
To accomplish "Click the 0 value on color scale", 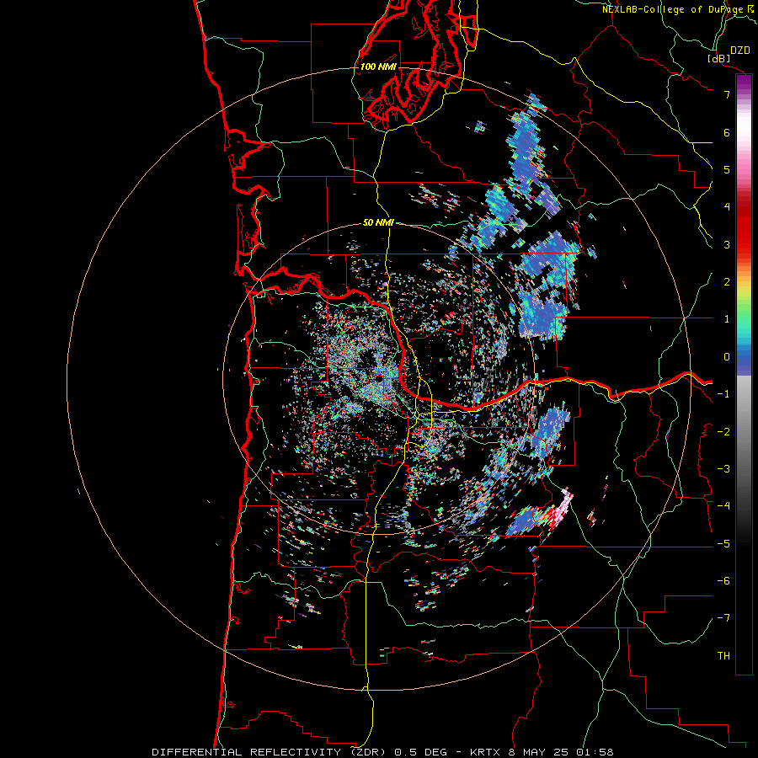I will [x=727, y=357].
